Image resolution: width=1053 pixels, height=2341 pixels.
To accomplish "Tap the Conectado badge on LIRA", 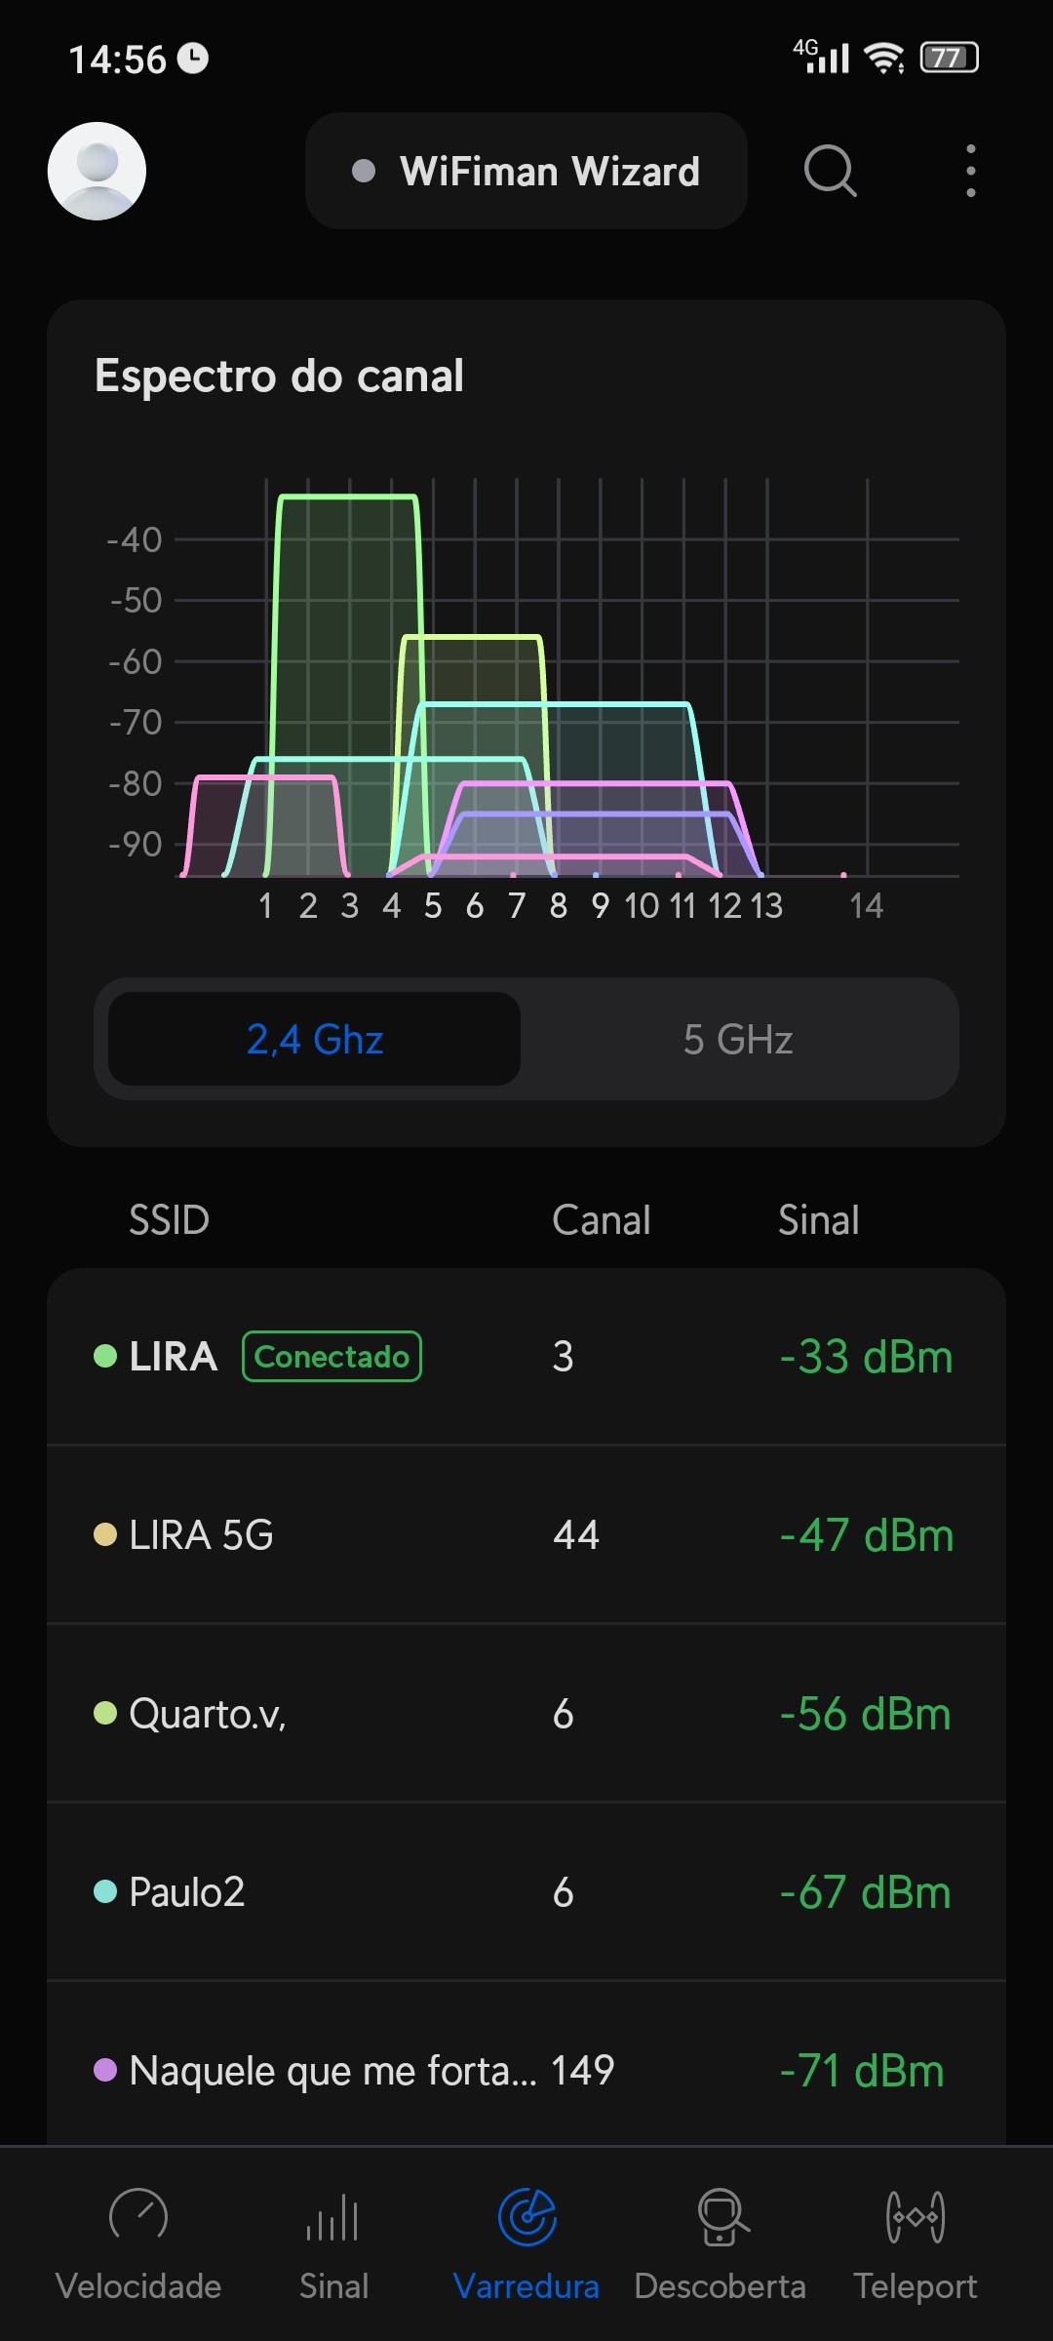I will [331, 1356].
